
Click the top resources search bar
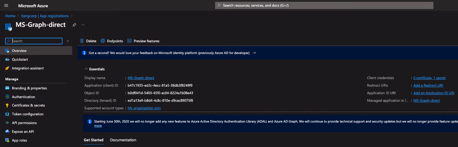[324, 5]
